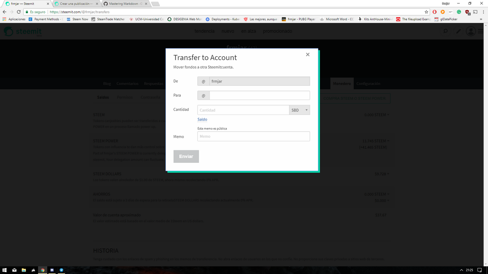Screen dimensions: 488x274
Task: Open the UCM-Universidad bookmark
Action: click(x=146, y=19)
